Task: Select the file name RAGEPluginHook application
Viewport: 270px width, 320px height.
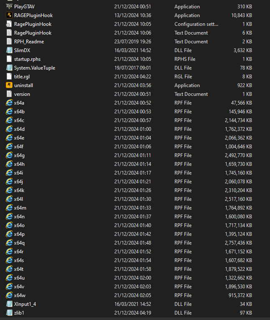Action: 33,15
